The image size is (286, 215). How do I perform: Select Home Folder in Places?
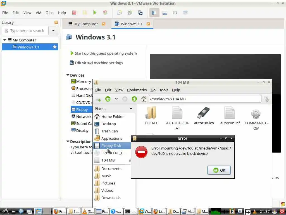[112, 116]
